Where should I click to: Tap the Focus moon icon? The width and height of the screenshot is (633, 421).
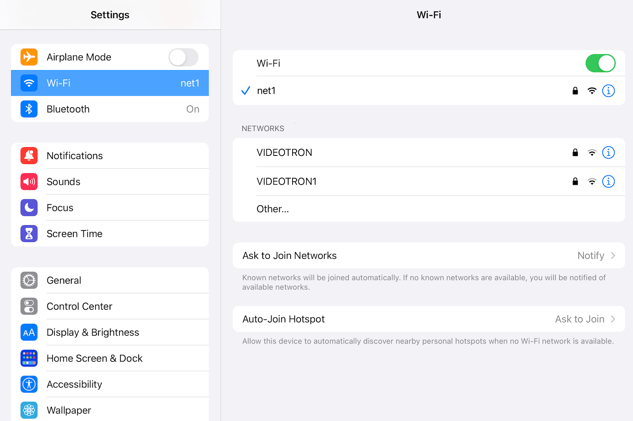(29, 208)
